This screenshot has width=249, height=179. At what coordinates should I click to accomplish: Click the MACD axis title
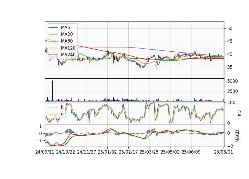(x=237, y=136)
